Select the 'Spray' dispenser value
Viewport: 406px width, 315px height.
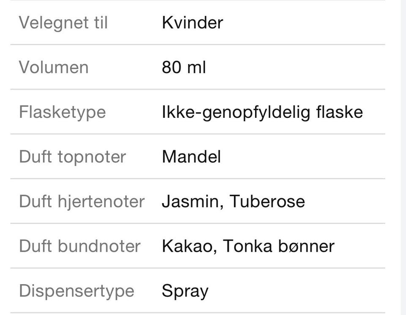[185, 291]
